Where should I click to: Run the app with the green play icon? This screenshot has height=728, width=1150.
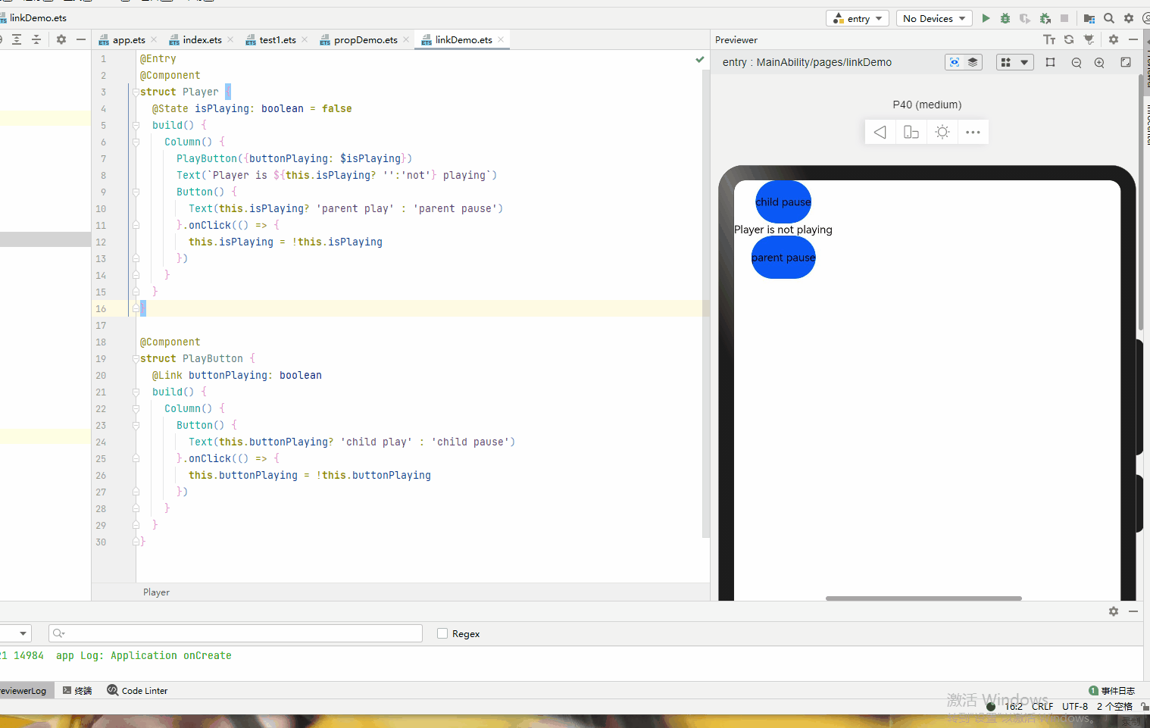(986, 18)
